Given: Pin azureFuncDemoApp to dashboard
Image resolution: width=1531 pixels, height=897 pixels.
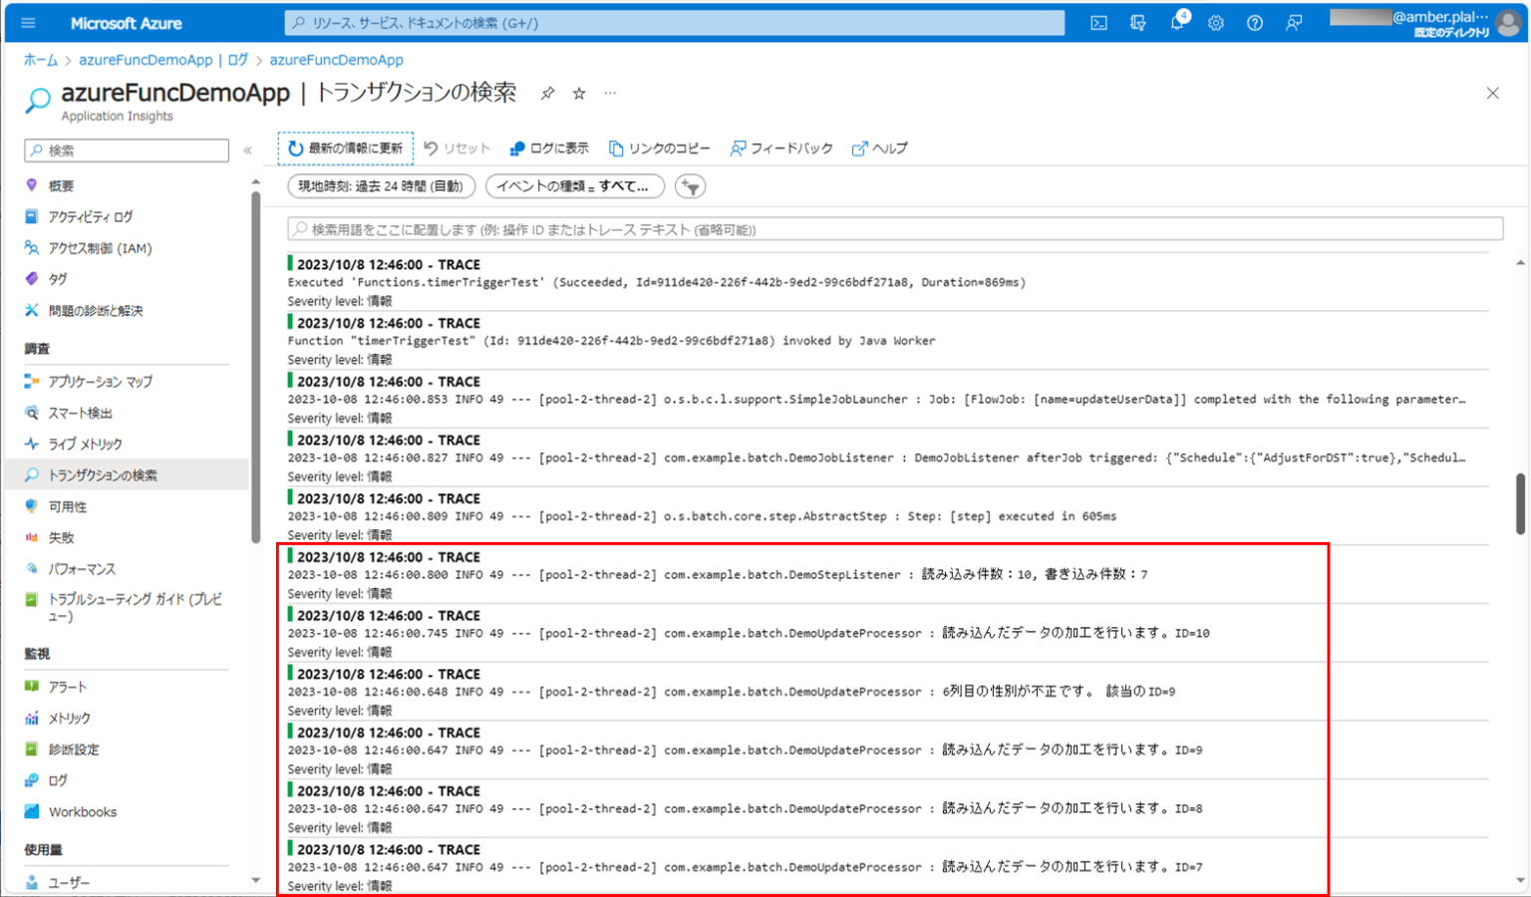Looking at the screenshot, I should (x=547, y=93).
